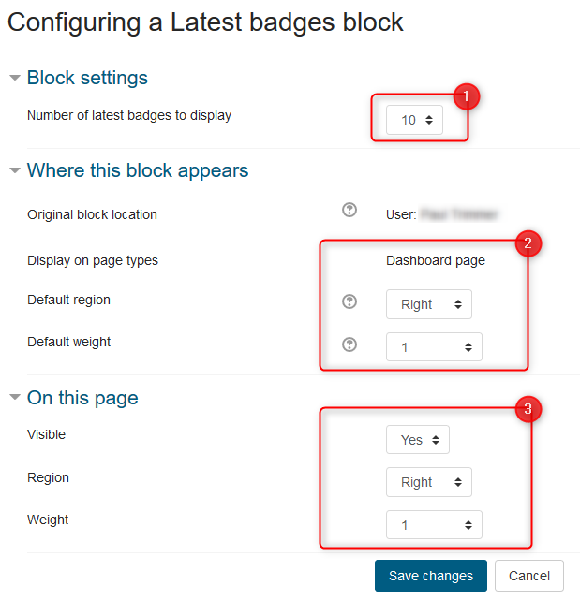Viewport: 580px width, 601px height.
Task: Open the Weight dropdown under On this page
Action: [434, 525]
